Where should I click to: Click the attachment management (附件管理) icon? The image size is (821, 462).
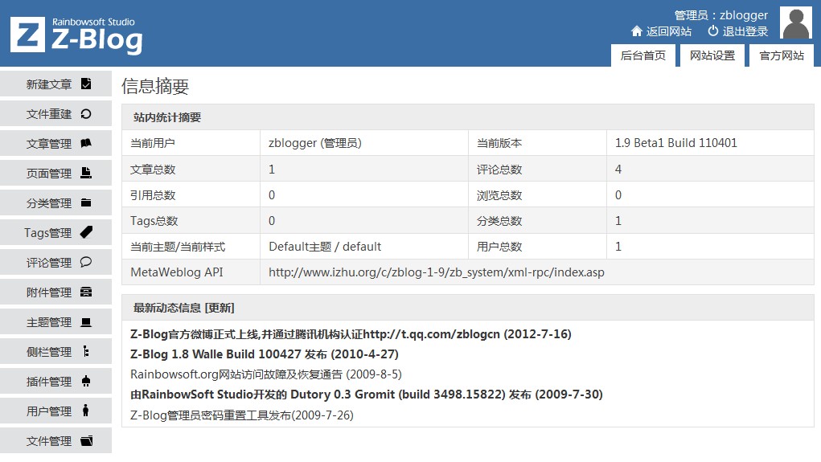tap(86, 292)
